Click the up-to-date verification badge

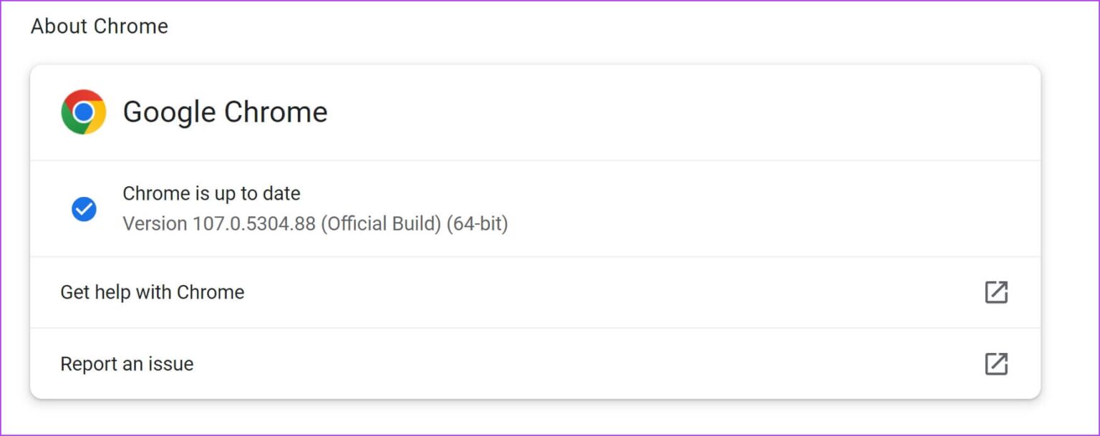click(x=84, y=208)
